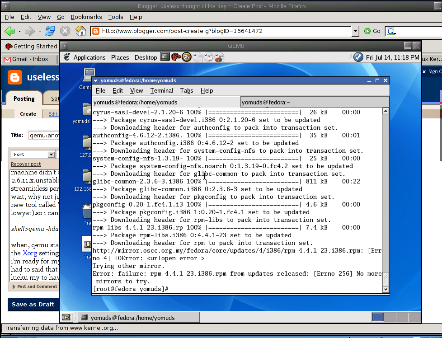Click the Blogger favicon in the address bar
This screenshot has height=338, width=442.
click(x=96, y=31)
